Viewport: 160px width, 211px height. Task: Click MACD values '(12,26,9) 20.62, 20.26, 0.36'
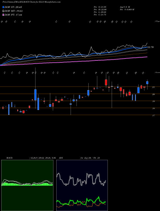click(x=43, y=158)
